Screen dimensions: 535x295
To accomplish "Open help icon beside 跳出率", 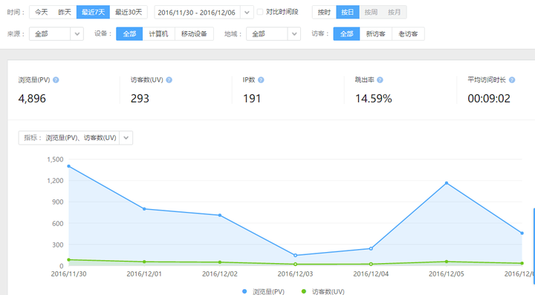I will coord(380,80).
